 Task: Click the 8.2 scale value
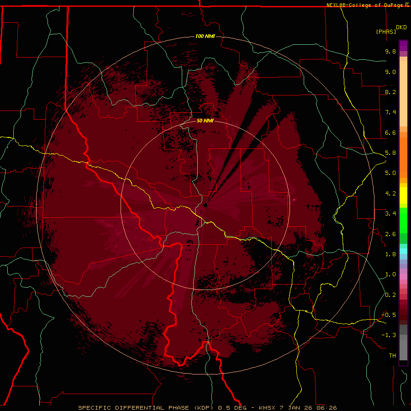(x=390, y=92)
